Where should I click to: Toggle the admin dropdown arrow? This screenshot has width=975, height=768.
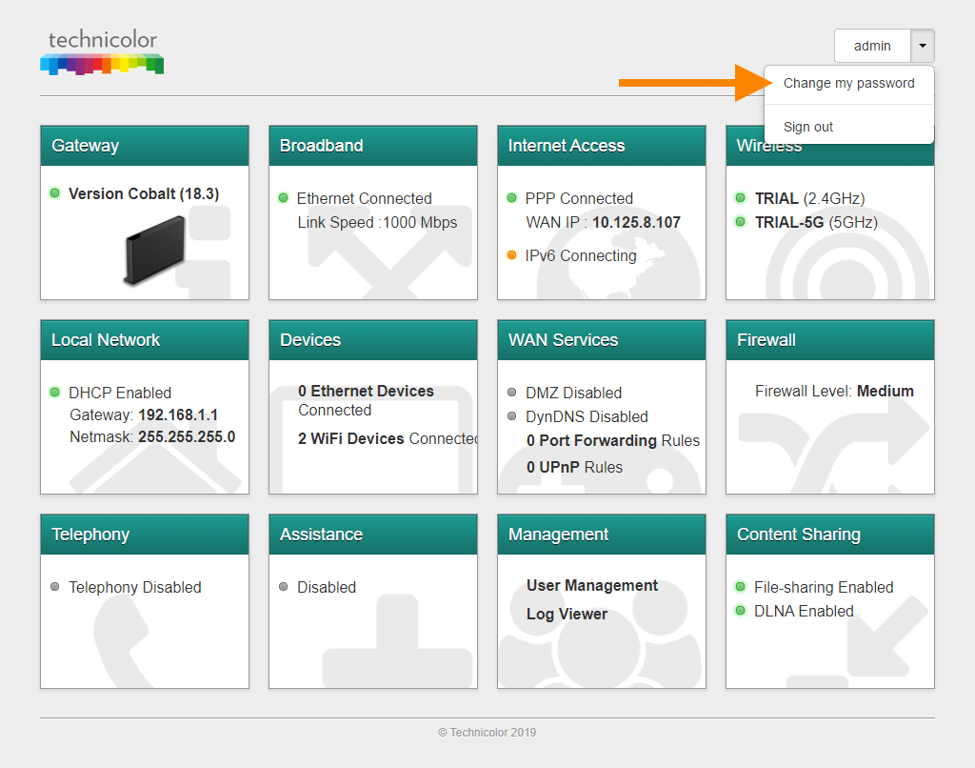pos(923,46)
